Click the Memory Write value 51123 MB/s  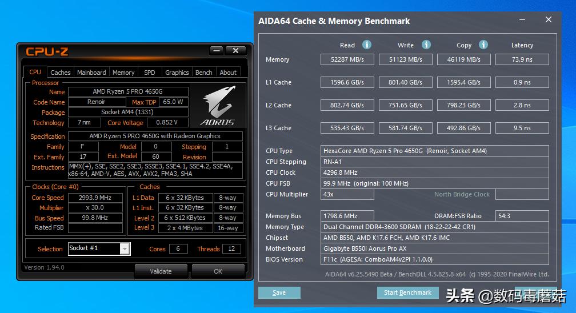[406, 59]
